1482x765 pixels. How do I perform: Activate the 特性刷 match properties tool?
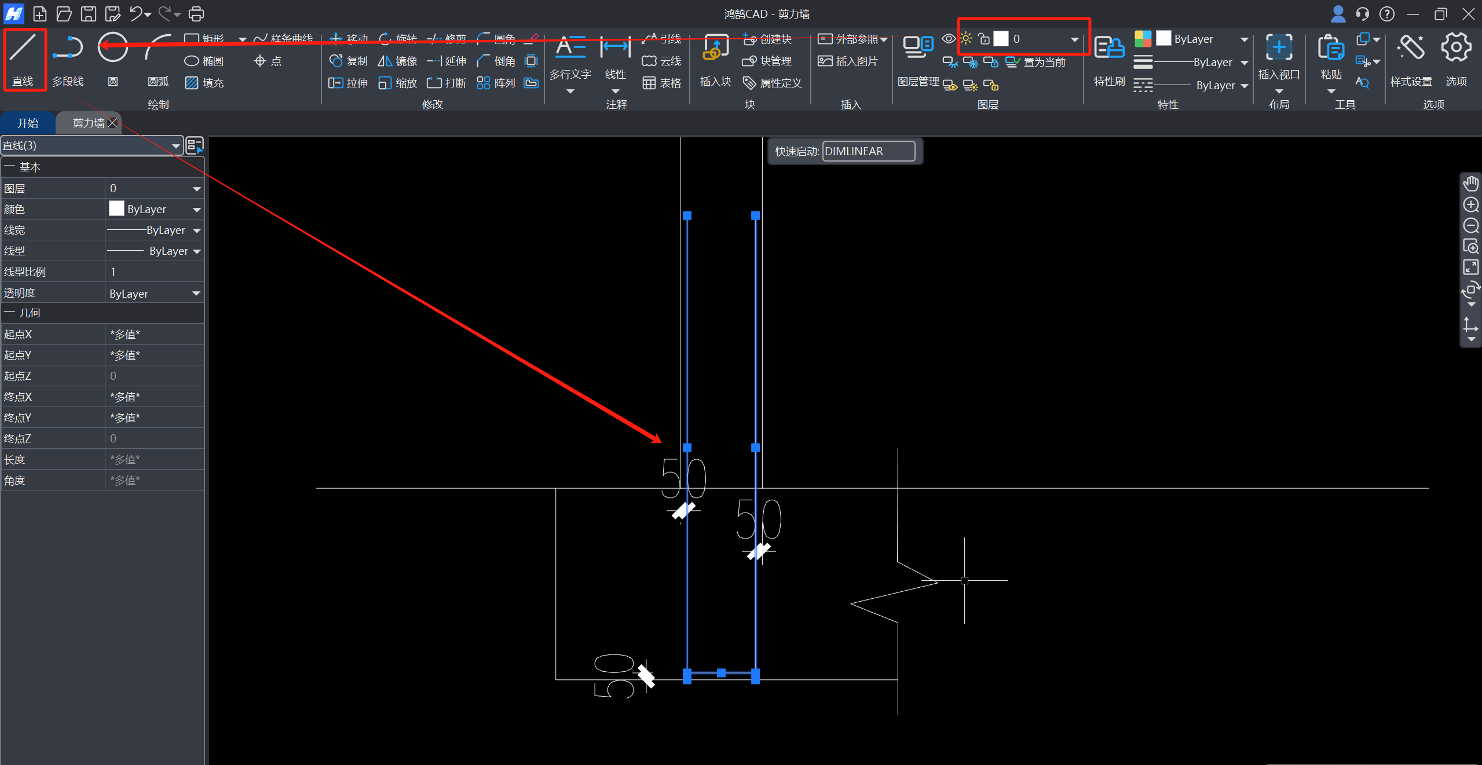click(1109, 59)
